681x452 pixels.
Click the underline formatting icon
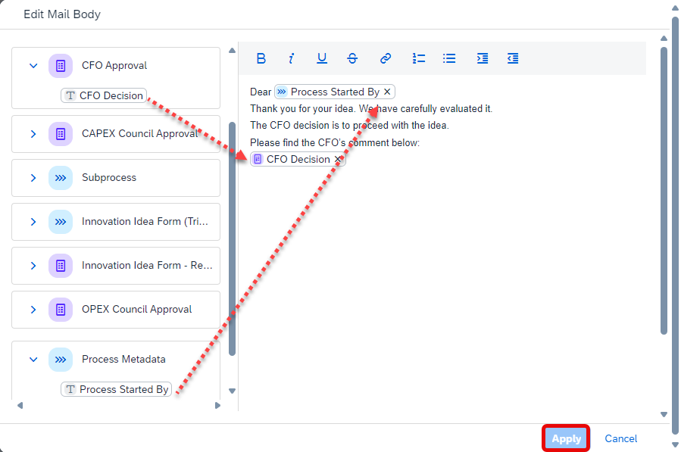[x=321, y=58]
